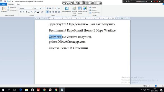
Task: Open Task View on taskbar
Action: [x=14, y=90]
